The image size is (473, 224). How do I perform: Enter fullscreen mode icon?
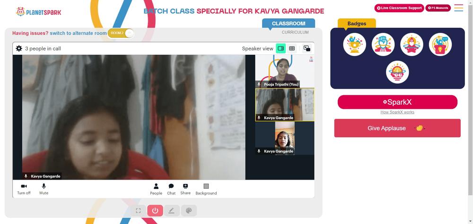point(138,210)
